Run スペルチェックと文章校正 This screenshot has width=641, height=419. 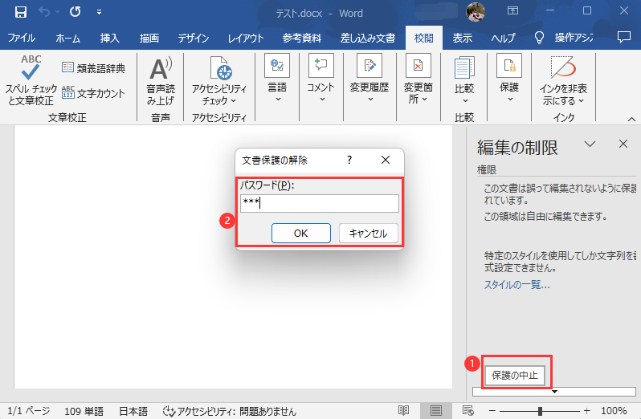31,80
